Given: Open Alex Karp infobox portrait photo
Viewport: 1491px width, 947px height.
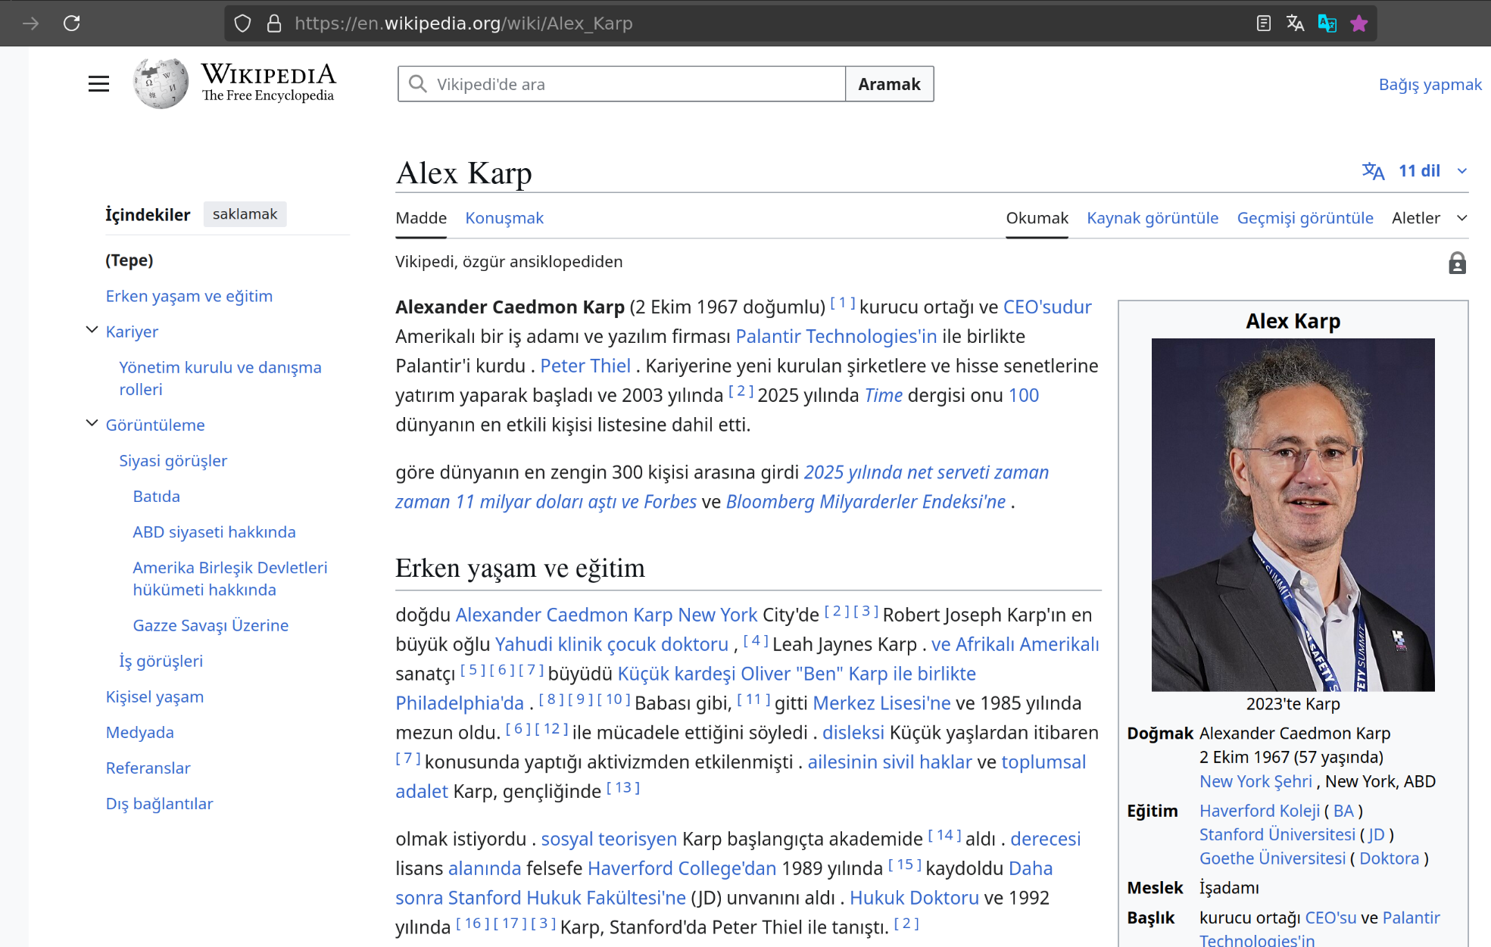Looking at the screenshot, I should coord(1293,515).
